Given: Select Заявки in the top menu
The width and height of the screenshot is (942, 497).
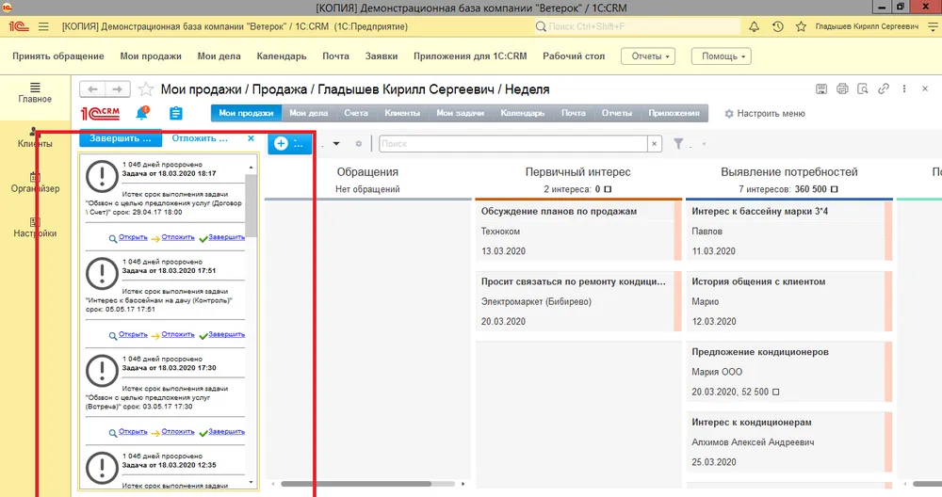Looking at the screenshot, I should click(382, 56).
